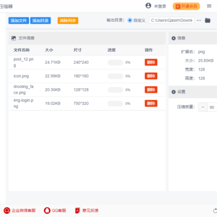Click progress bar of pool_12.png
Viewport: 217px width, 217px height.
tap(115, 63)
